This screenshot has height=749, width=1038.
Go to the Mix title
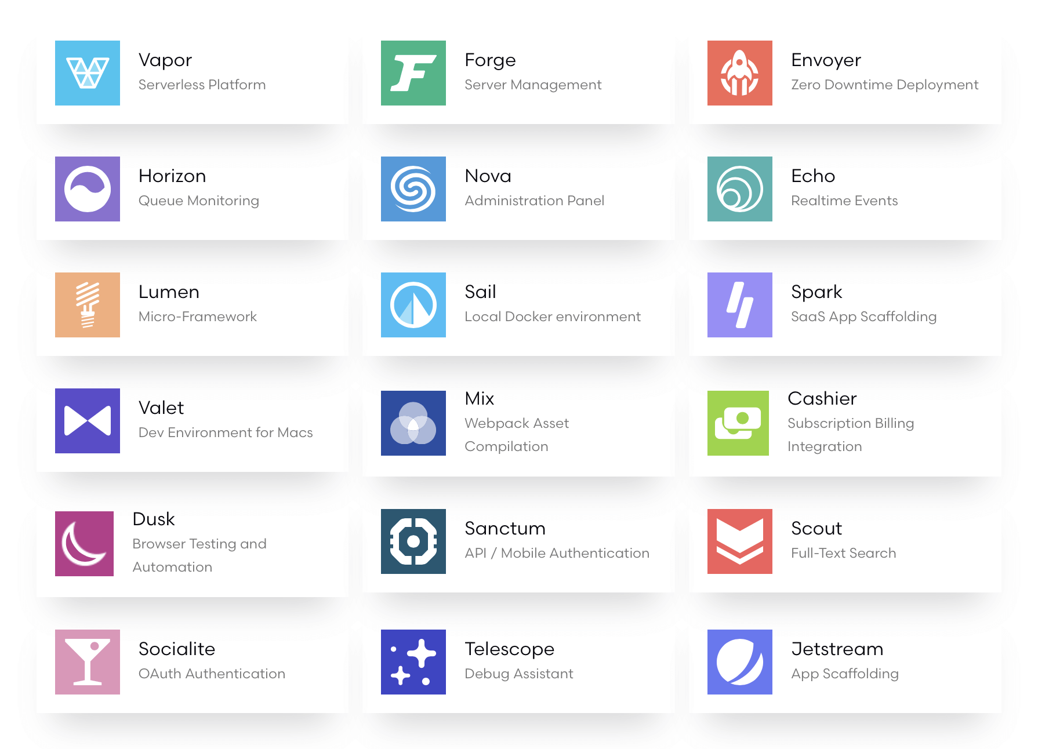tap(479, 399)
